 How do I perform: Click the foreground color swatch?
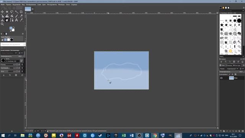(x=11, y=28)
